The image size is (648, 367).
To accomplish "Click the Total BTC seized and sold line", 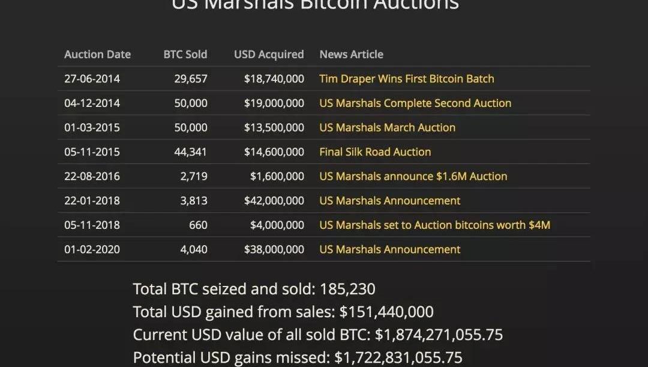I will 254,289.
